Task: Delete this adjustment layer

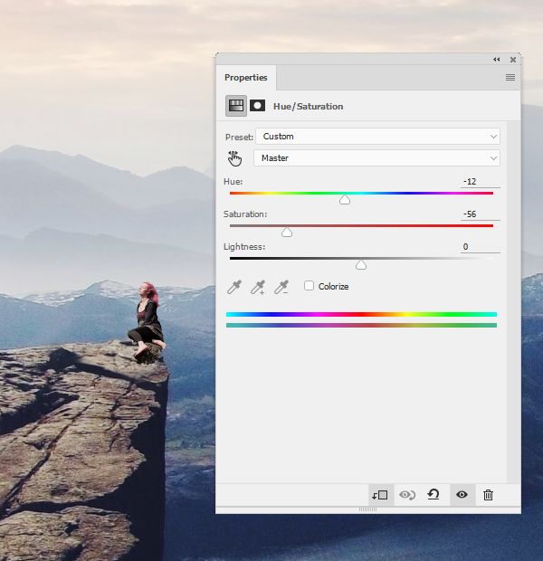Action: pos(488,495)
